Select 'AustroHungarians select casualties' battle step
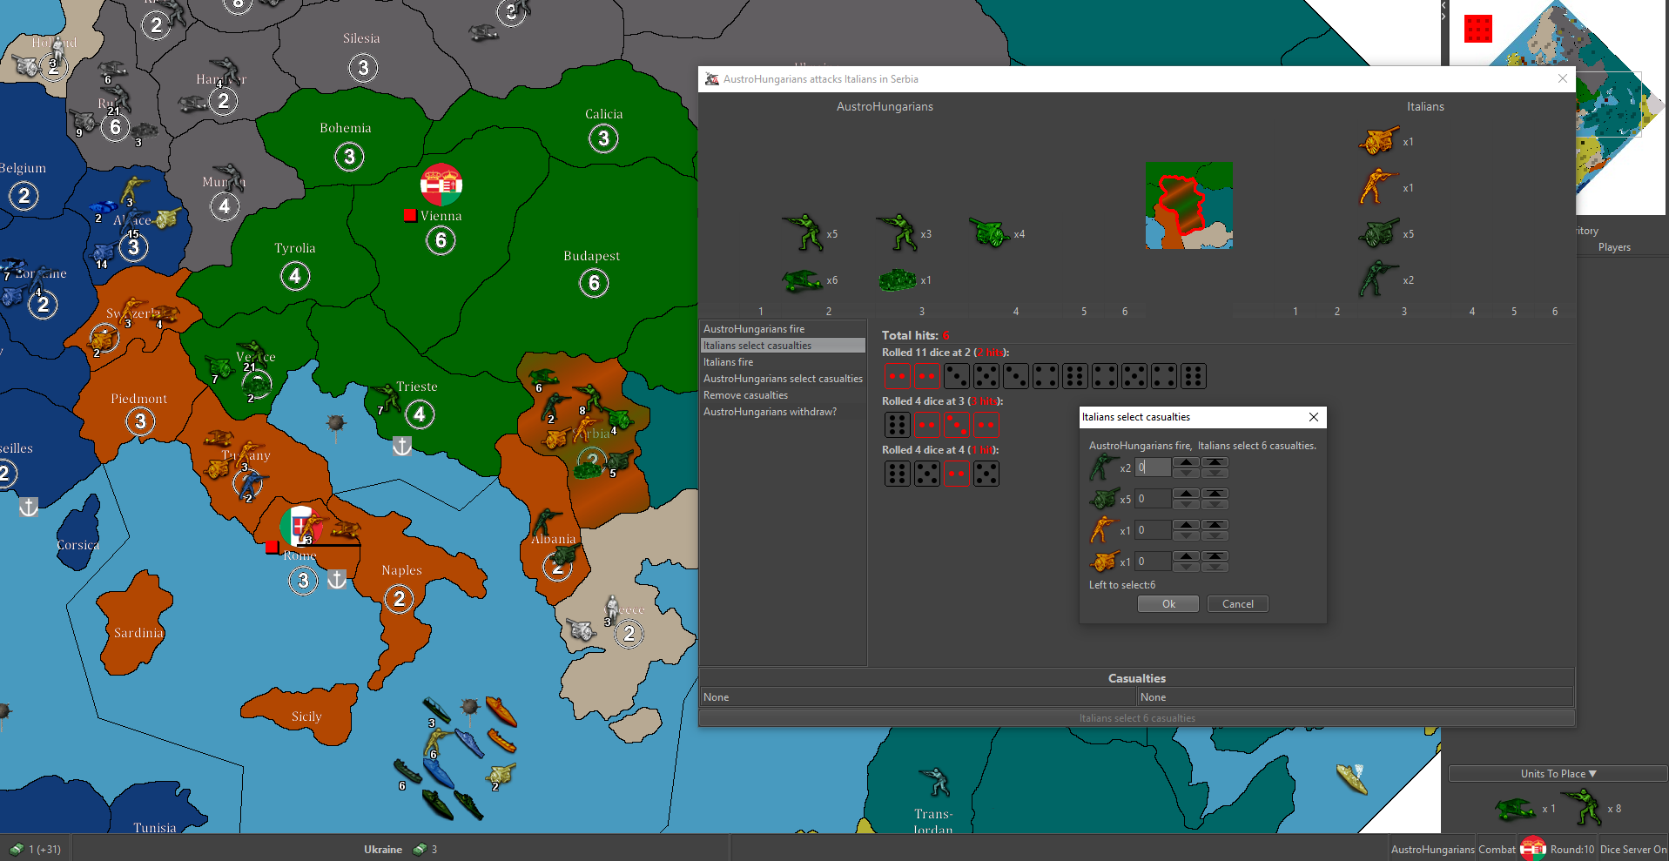This screenshot has width=1669, height=861. click(x=784, y=379)
